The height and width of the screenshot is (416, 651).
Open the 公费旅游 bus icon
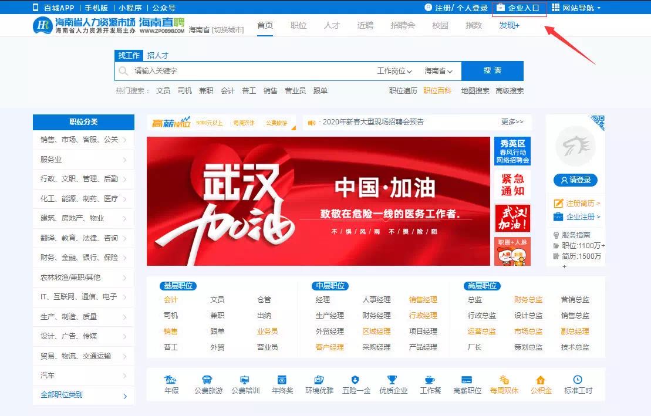click(206, 380)
